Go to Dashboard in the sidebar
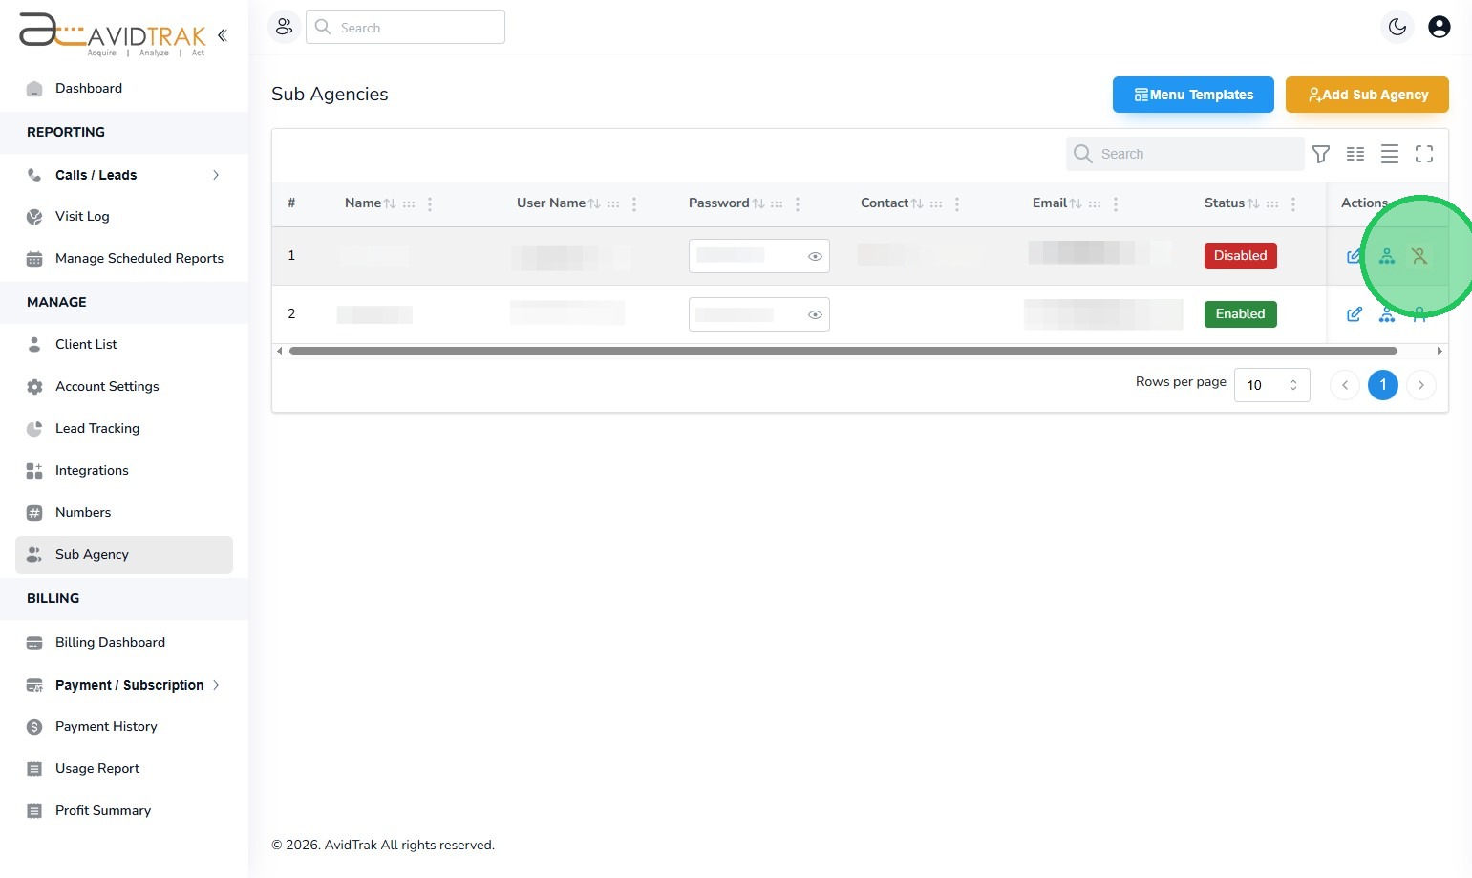1472x878 pixels. [x=124, y=88]
